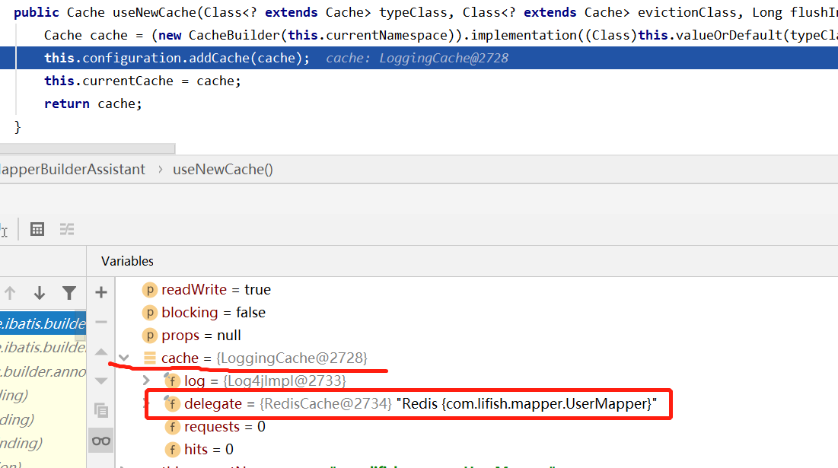
Task: Move watch down with triangle icon
Action: (101, 381)
